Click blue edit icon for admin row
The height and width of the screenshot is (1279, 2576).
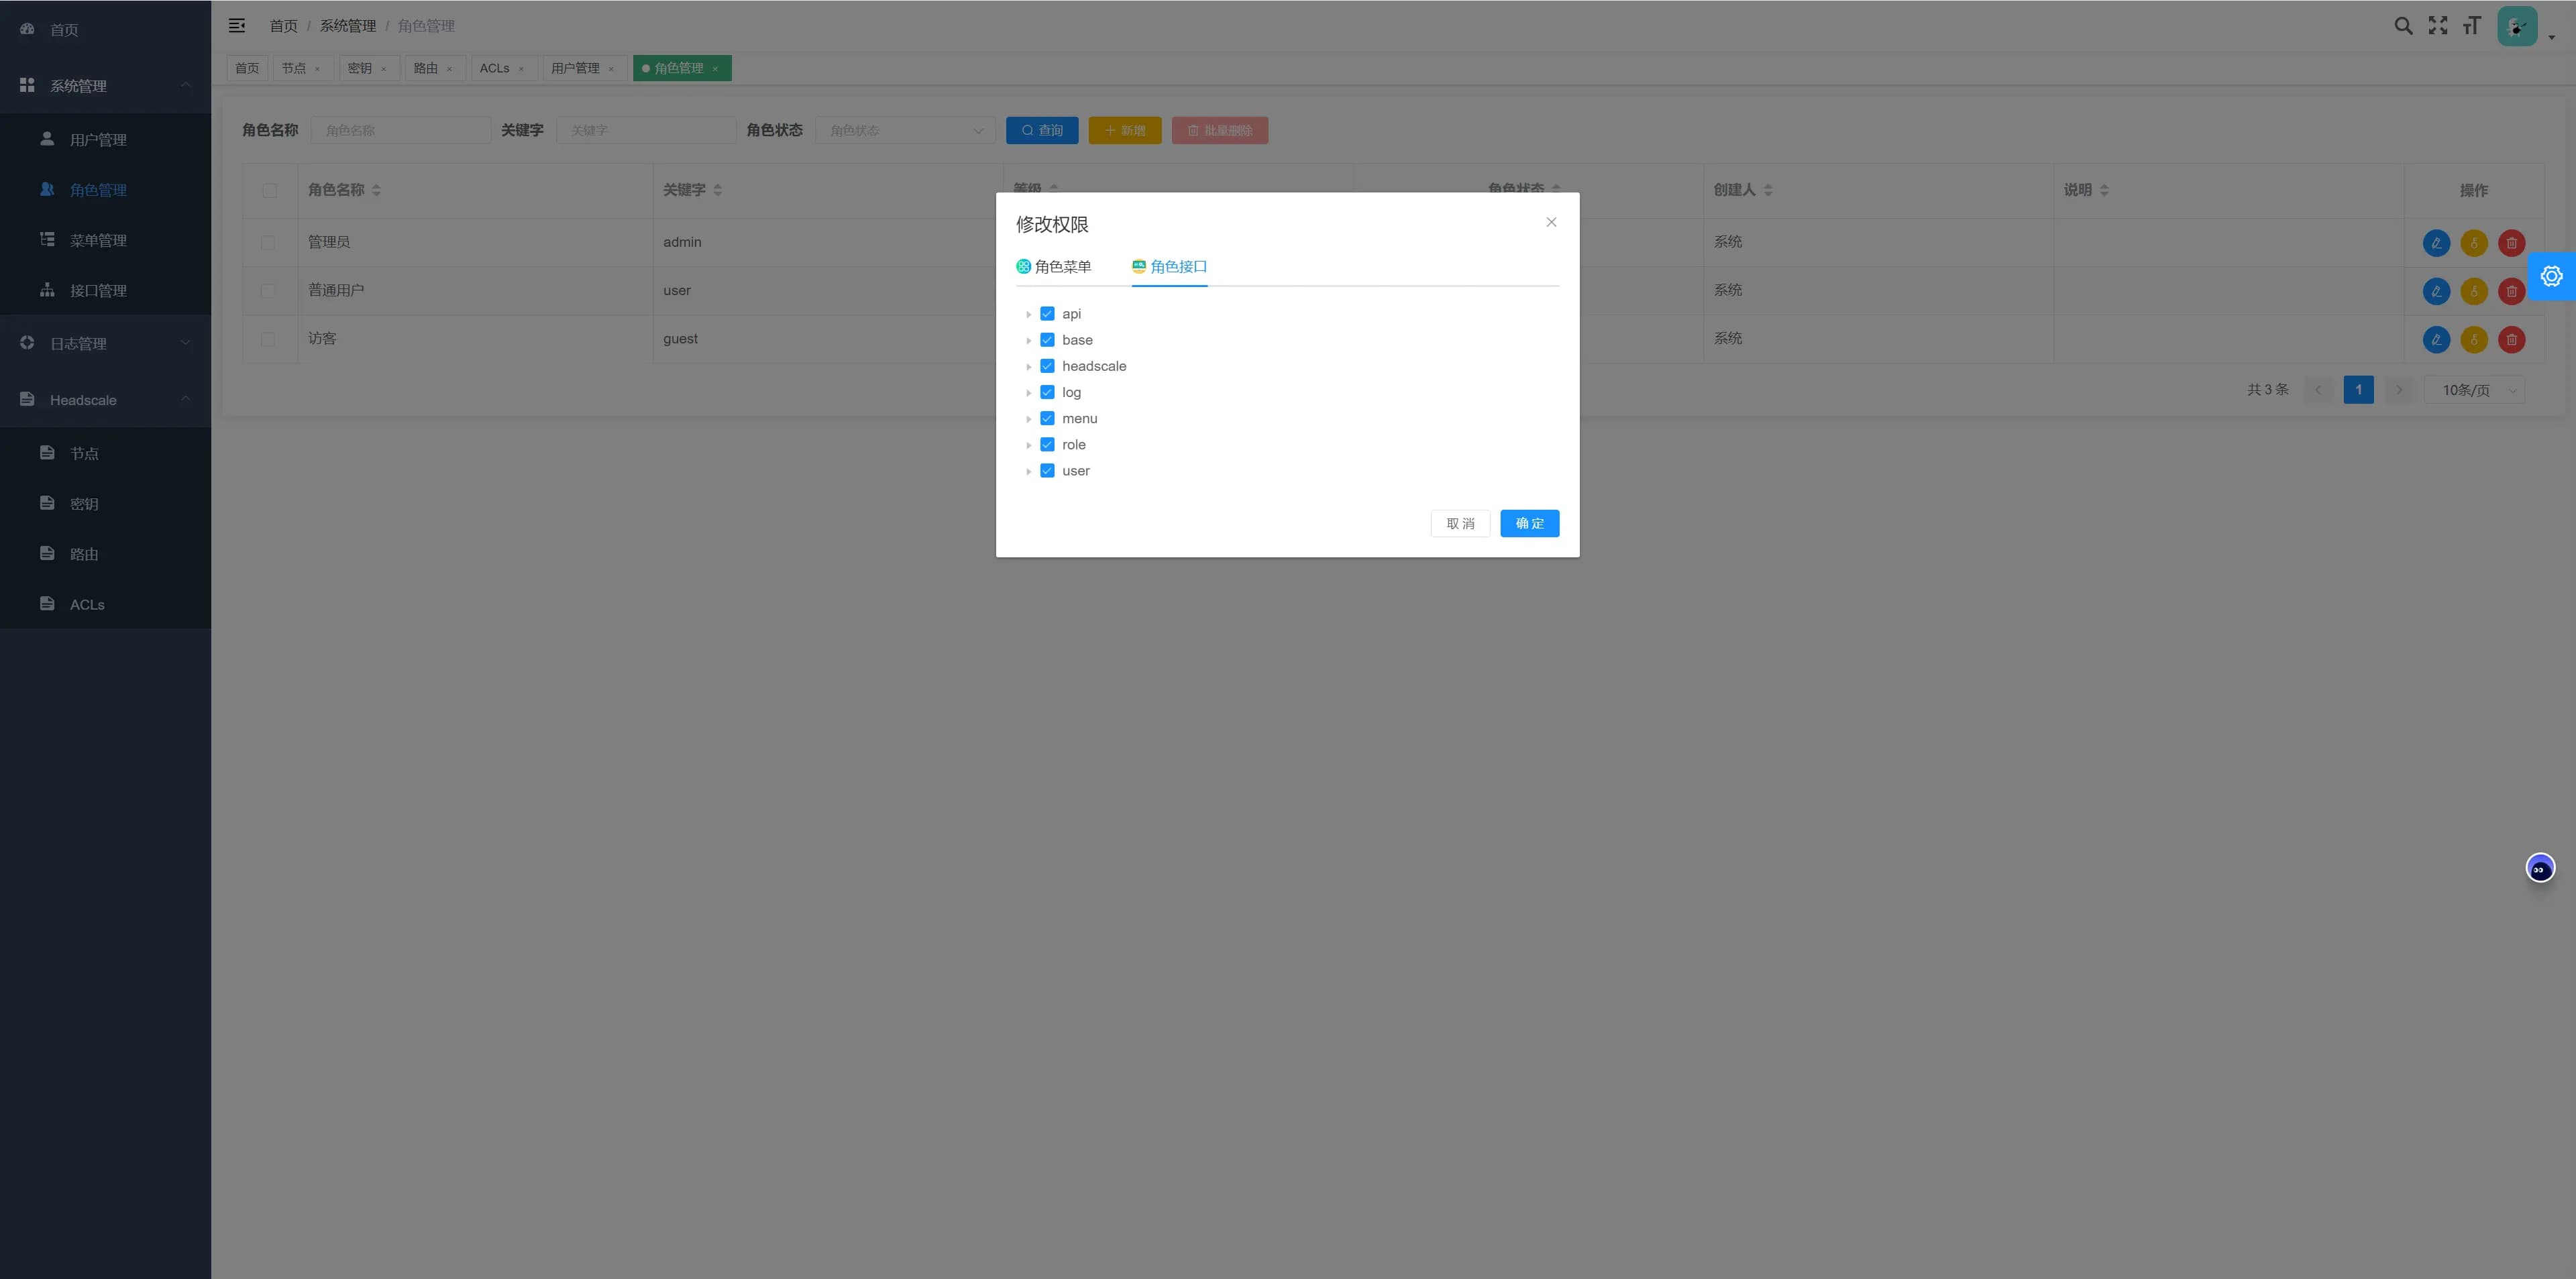coord(2436,243)
